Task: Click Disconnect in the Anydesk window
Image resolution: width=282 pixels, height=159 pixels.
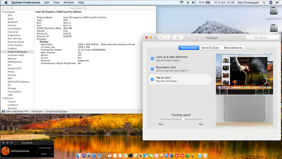Action: point(46,148)
